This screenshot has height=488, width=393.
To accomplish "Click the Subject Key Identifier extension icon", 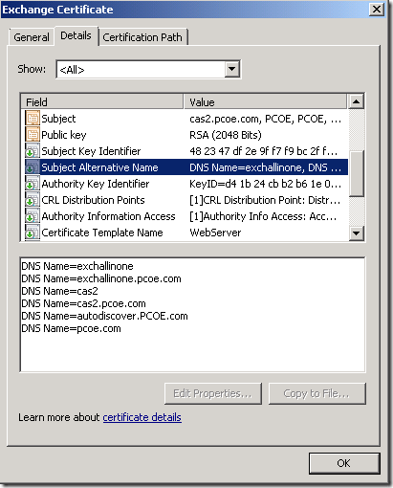I will click(x=33, y=151).
